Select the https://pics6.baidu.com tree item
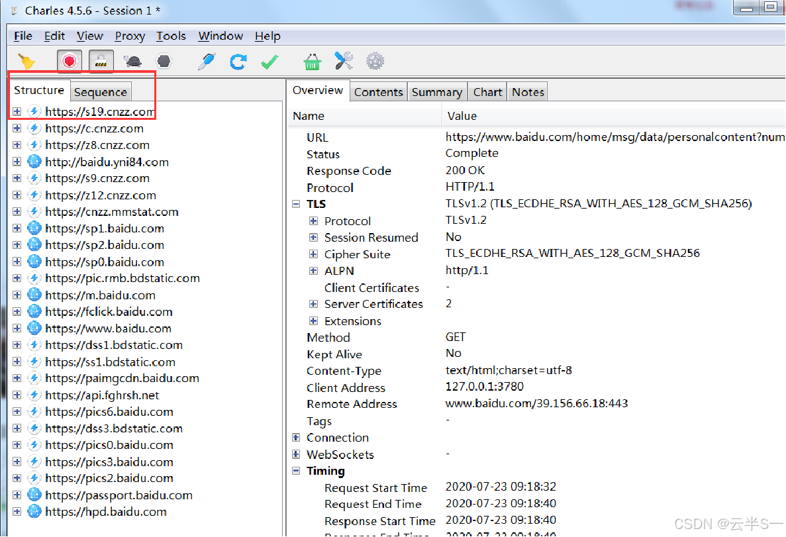 click(109, 412)
